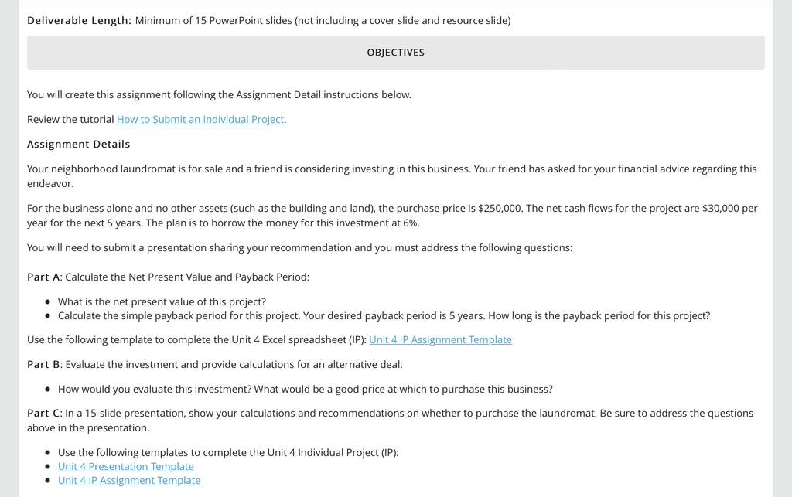Image resolution: width=792 pixels, height=497 pixels.
Task: Collapse the OBJECTIVES section header bar
Action: 395,53
